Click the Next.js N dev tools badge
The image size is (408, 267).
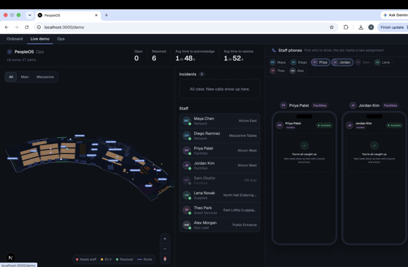coord(11,257)
